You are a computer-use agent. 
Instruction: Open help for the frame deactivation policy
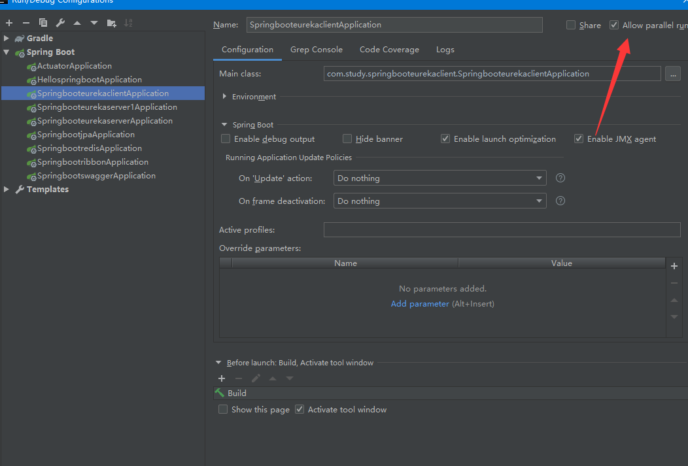point(560,201)
